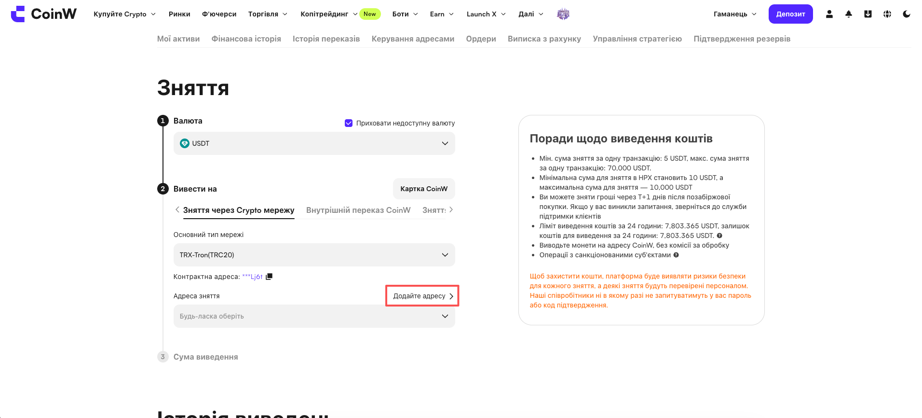Open the user profile icon
Viewport: 922px width, 418px height.
tap(829, 14)
